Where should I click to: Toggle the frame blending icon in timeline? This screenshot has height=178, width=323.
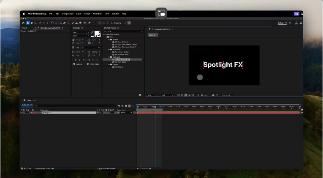tap(126, 106)
